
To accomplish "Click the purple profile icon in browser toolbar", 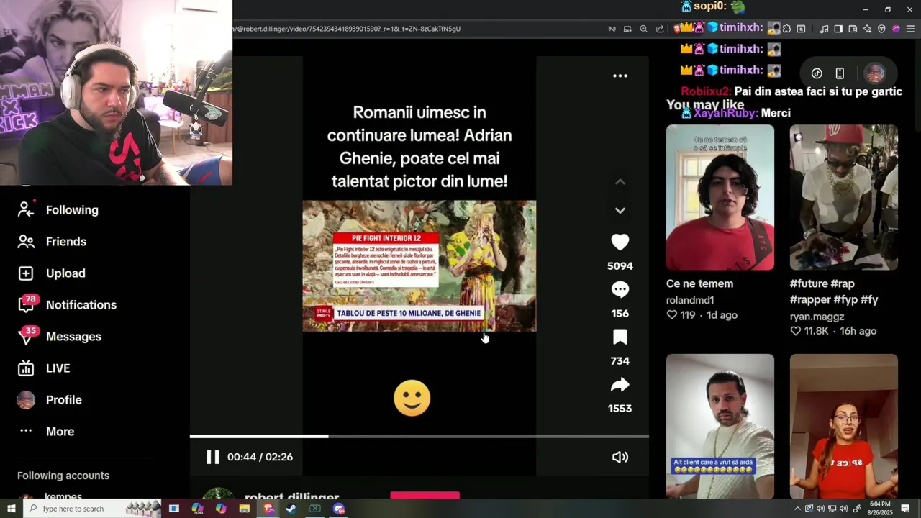I will point(896,29).
